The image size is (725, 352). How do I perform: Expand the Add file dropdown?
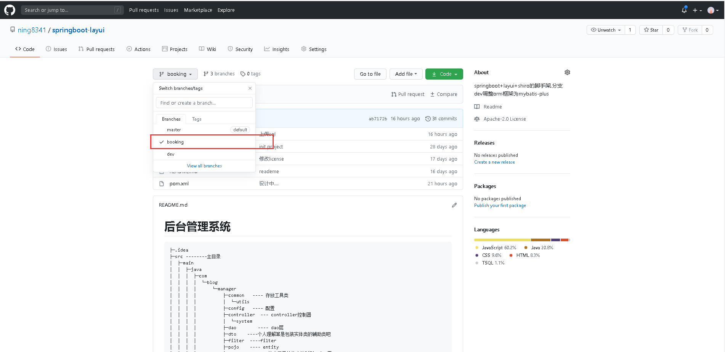[406, 74]
